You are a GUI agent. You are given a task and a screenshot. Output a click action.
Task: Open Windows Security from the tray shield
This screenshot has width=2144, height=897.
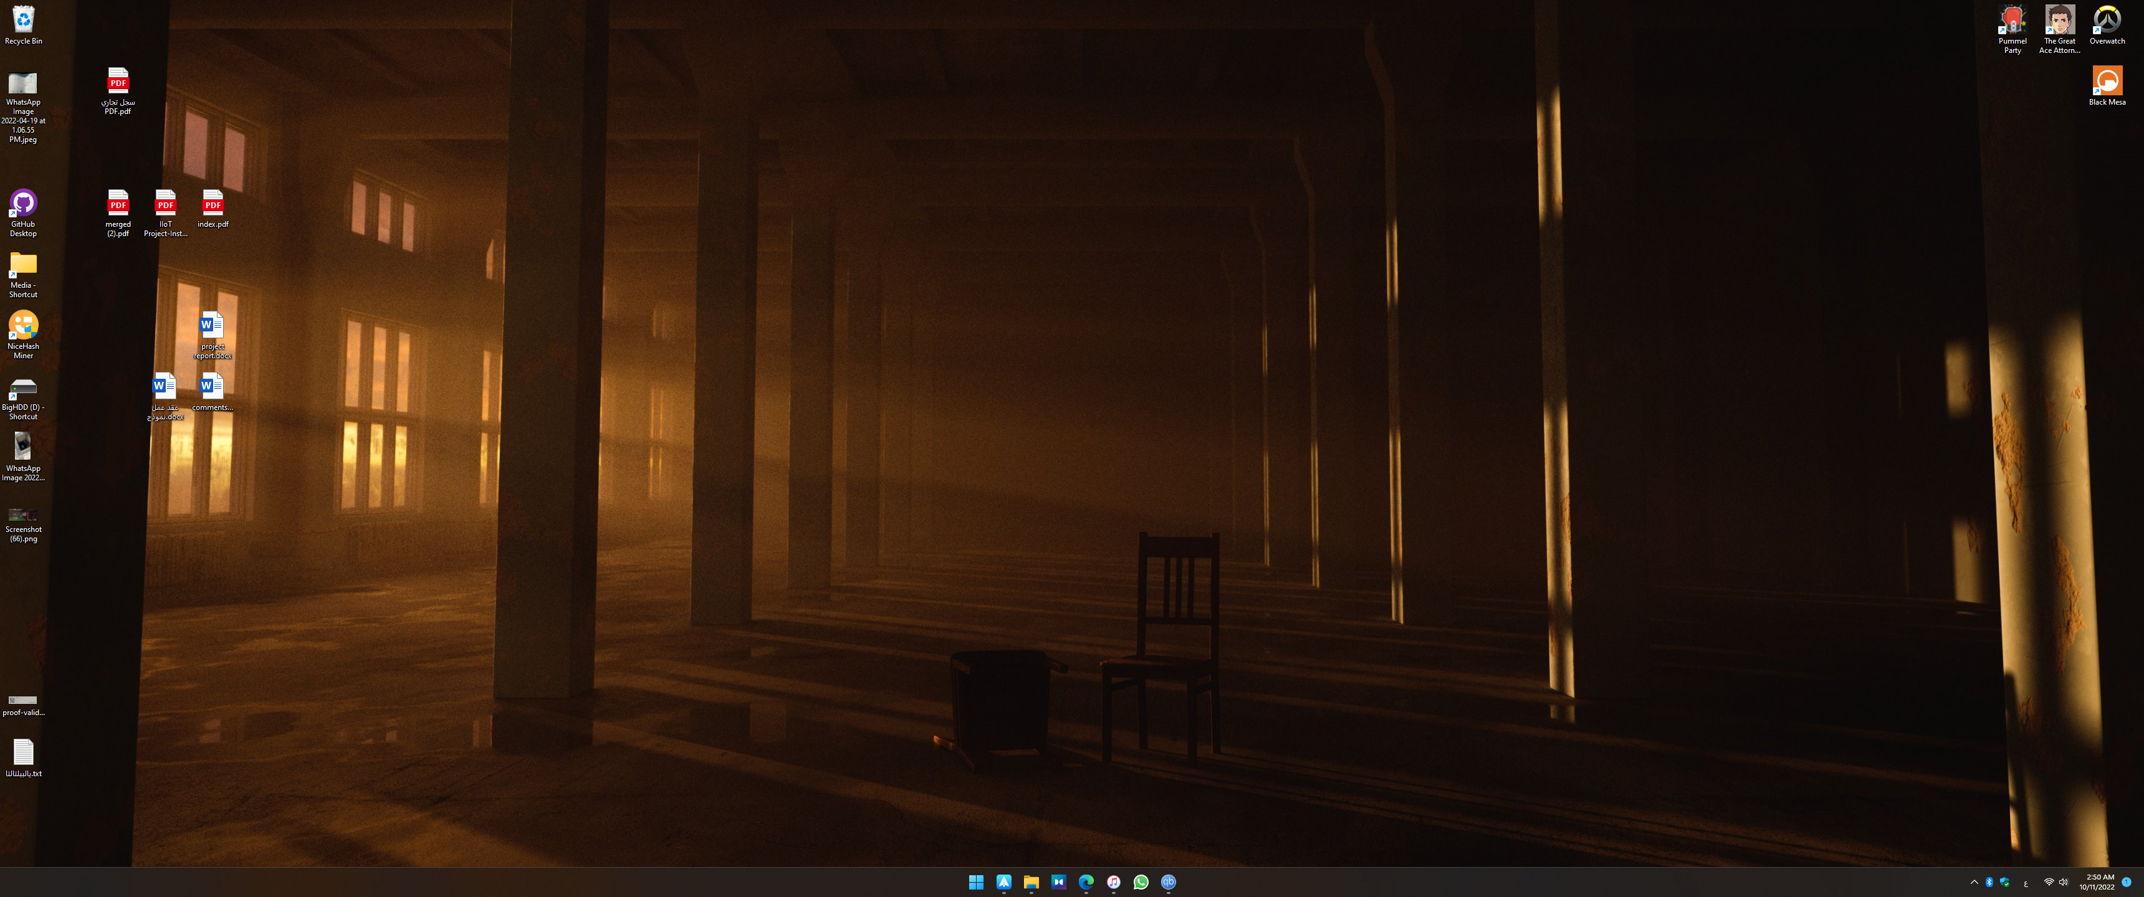pyautogui.click(x=2004, y=882)
